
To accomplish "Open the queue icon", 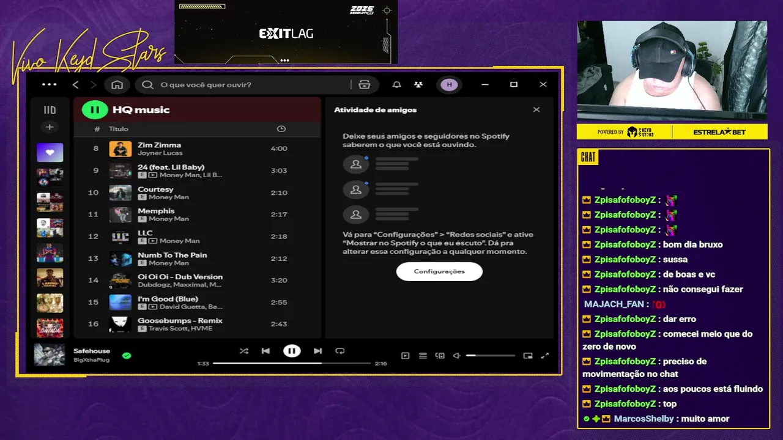I will [x=423, y=356].
